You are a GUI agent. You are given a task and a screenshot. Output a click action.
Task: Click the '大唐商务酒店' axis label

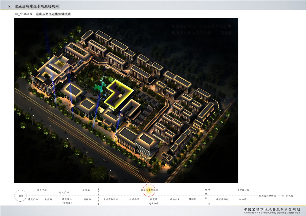111,200
